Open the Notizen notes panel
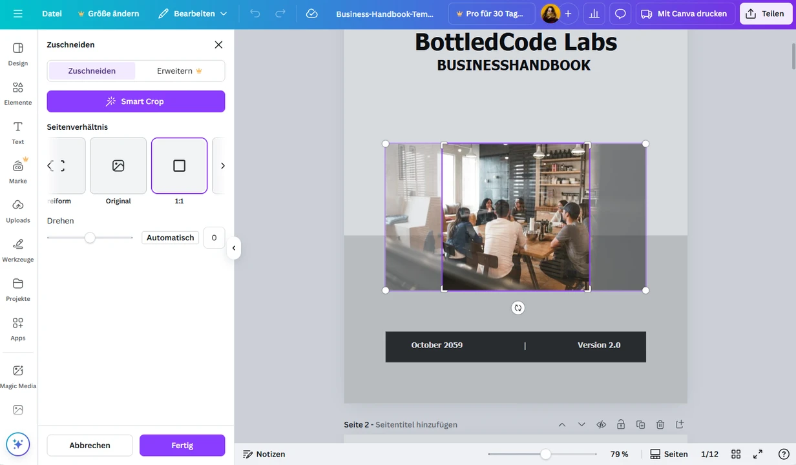 tap(264, 454)
